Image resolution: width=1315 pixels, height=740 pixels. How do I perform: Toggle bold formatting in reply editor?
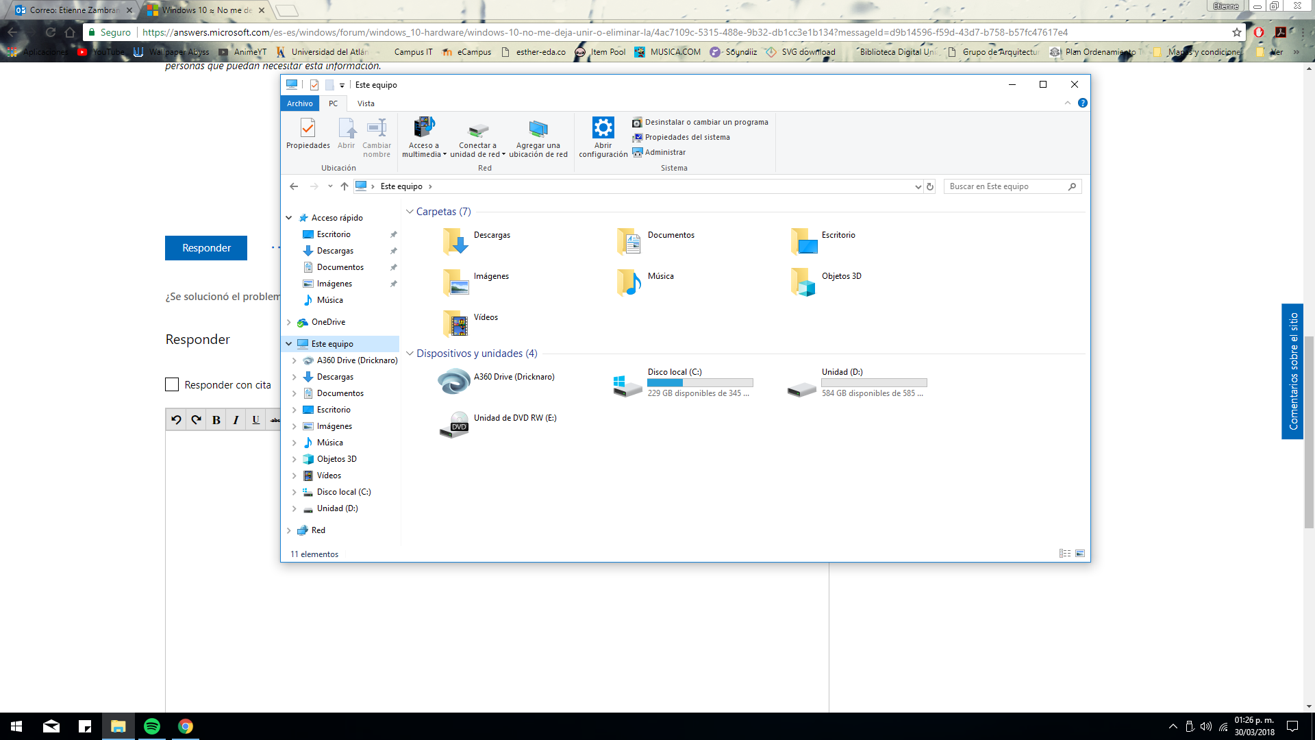pos(216,420)
